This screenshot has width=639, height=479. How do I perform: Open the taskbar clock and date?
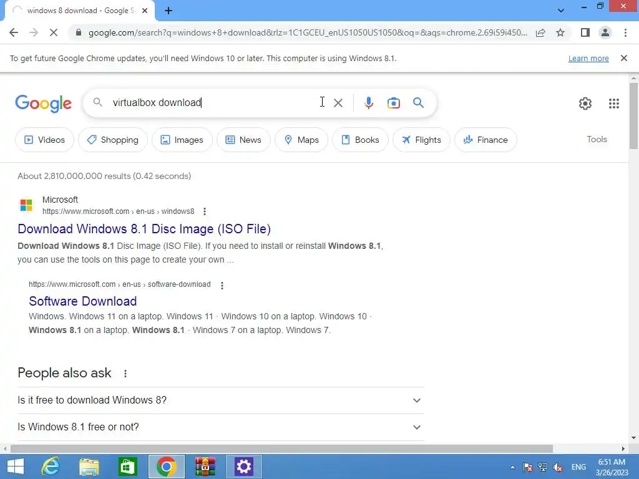click(x=612, y=467)
